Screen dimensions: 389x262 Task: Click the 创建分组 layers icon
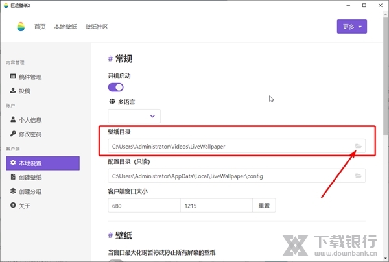pyautogui.click(x=13, y=191)
